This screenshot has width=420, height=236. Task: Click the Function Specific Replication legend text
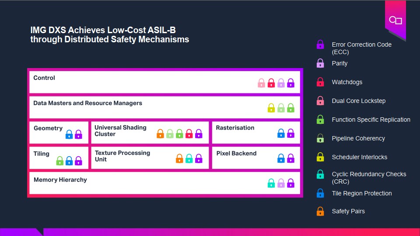[371, 120]
